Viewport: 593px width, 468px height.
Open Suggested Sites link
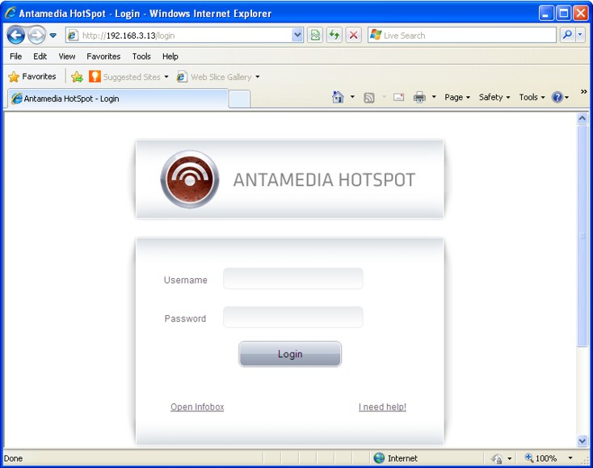point(124,77)
